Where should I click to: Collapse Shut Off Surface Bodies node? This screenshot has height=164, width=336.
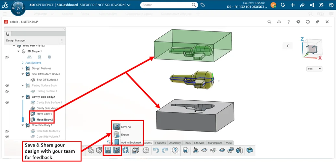pos(23,74)
